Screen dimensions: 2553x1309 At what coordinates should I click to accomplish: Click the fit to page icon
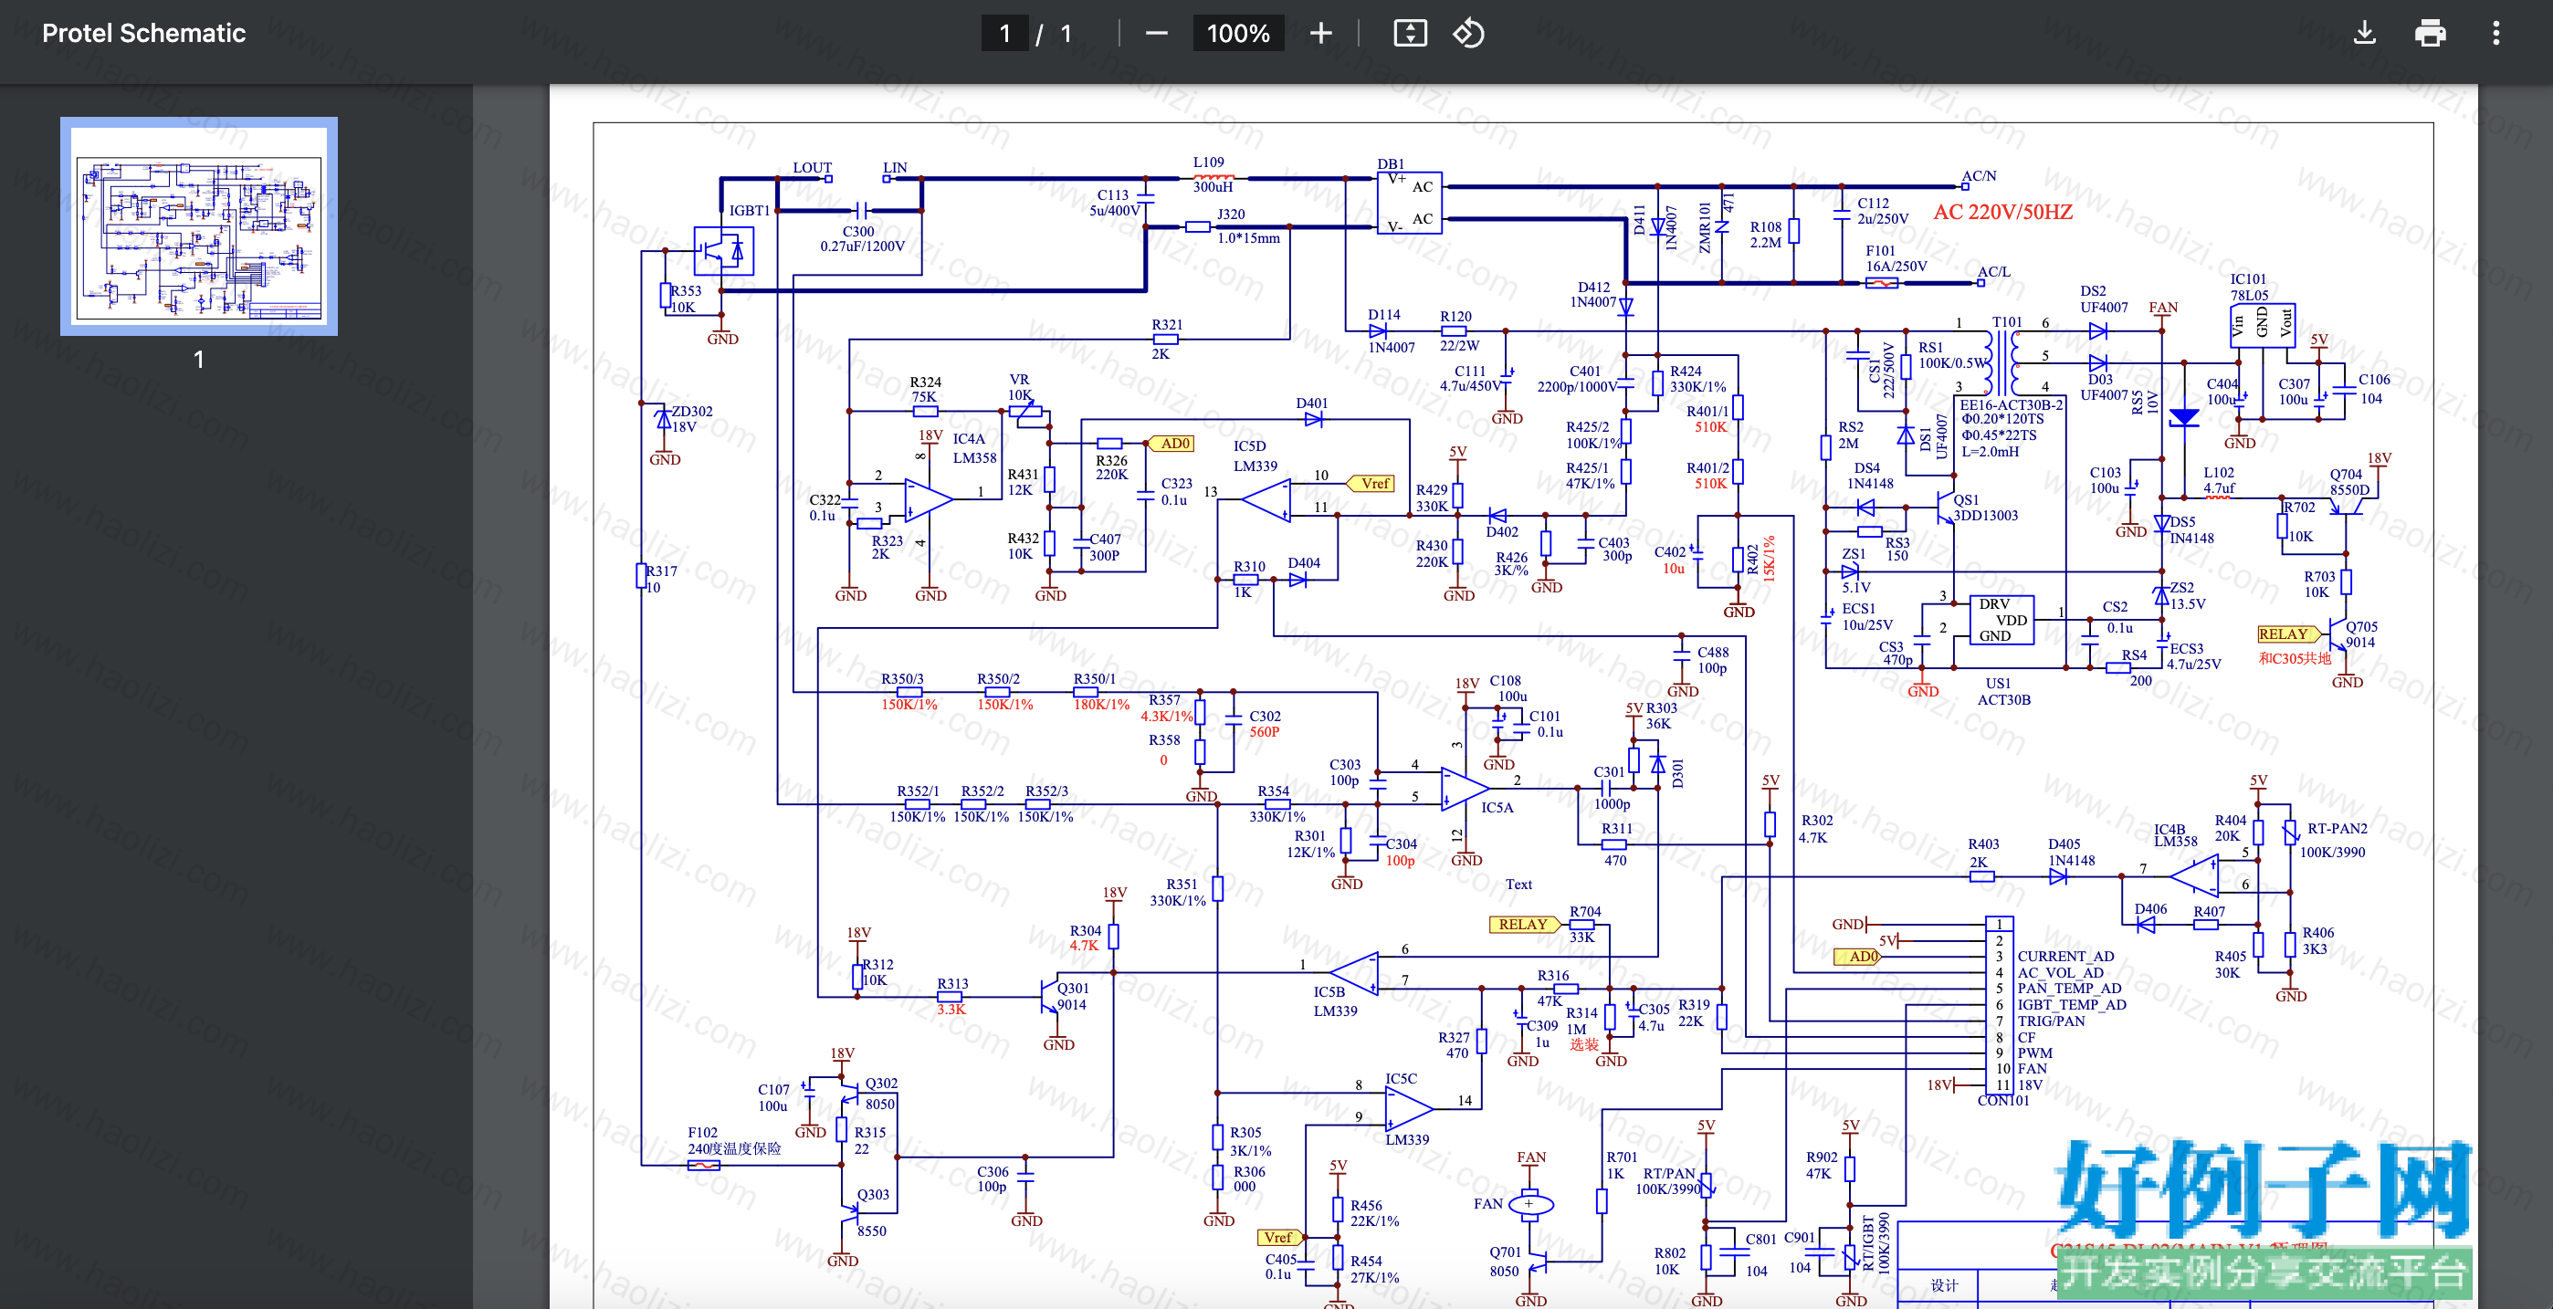[x=1409, y=34]
